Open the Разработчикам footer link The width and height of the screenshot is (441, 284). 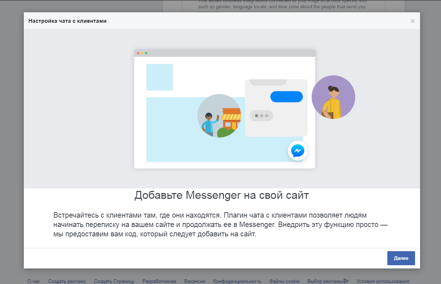(160, 281)
